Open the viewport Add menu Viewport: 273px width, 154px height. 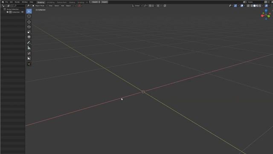pyautogui.click(x=63, y=6)
